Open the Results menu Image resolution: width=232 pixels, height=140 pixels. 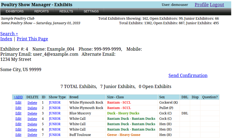[66, 11]
